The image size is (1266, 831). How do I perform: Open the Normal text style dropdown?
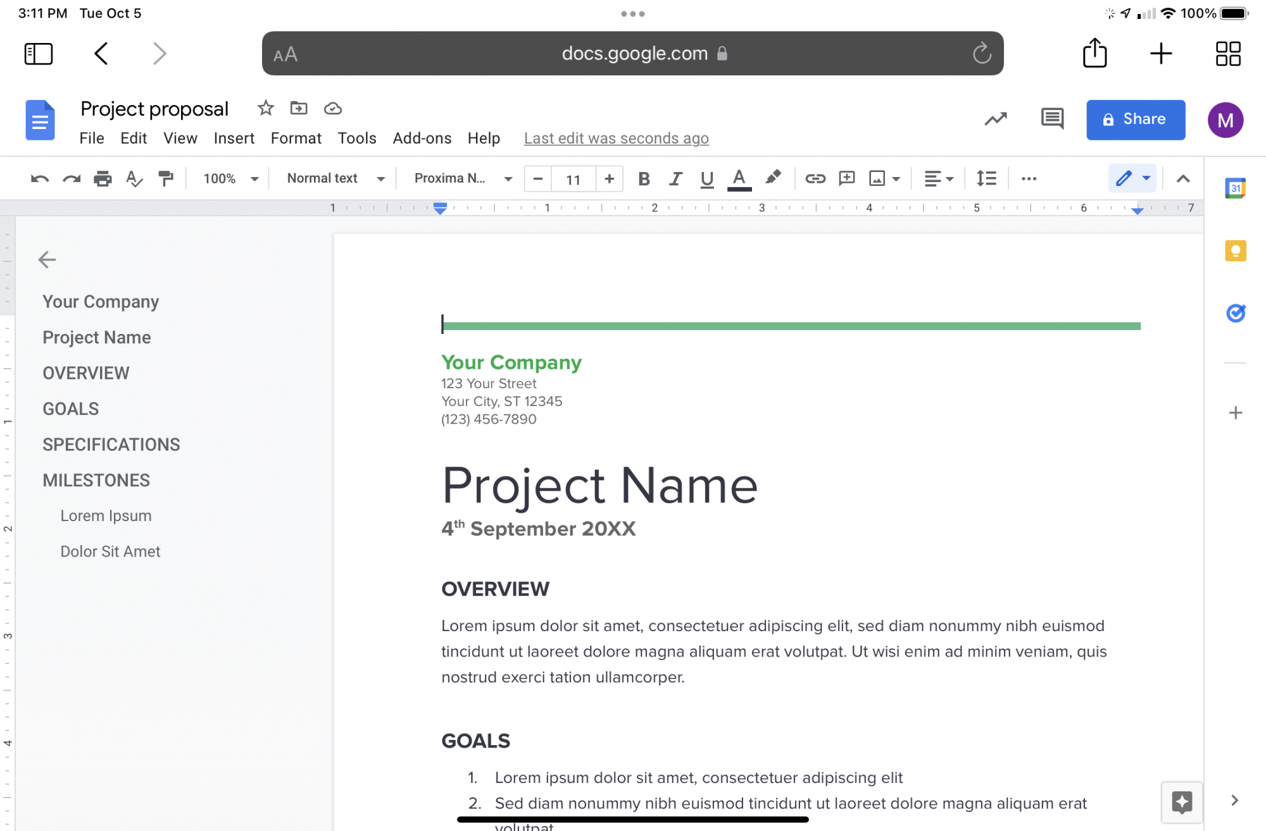pos(335,178)
